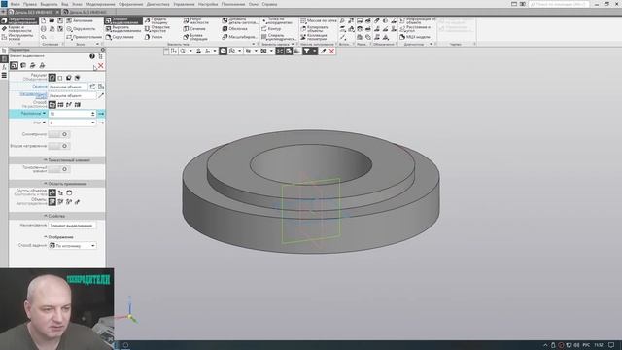Open Pattern by grid tool
622x350 pixels.
[319, 20]
